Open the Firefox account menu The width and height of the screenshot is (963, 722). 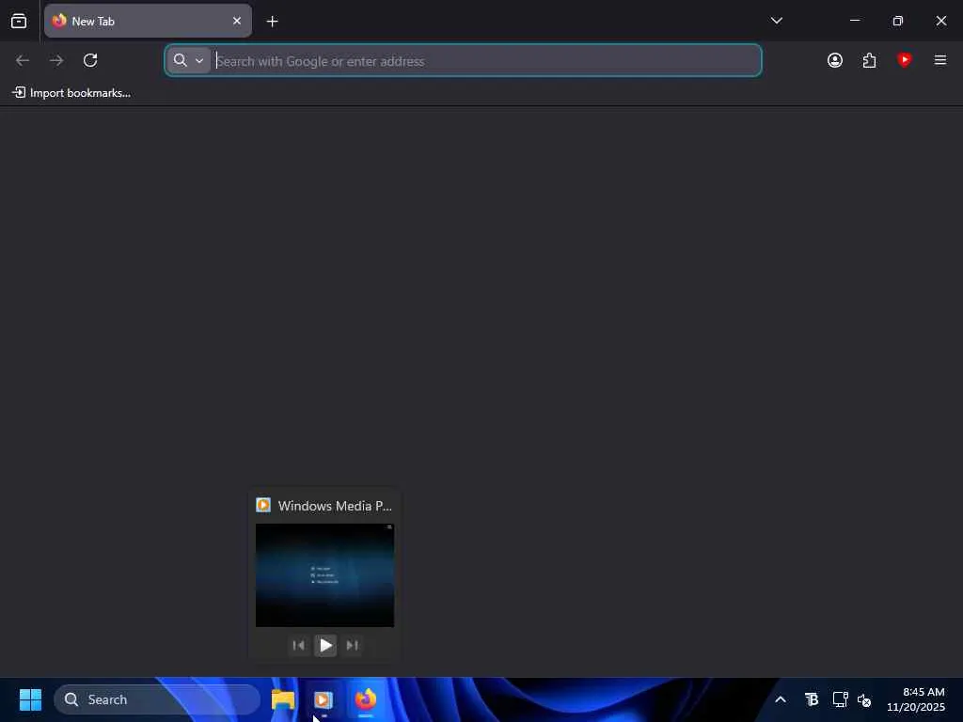835,60
